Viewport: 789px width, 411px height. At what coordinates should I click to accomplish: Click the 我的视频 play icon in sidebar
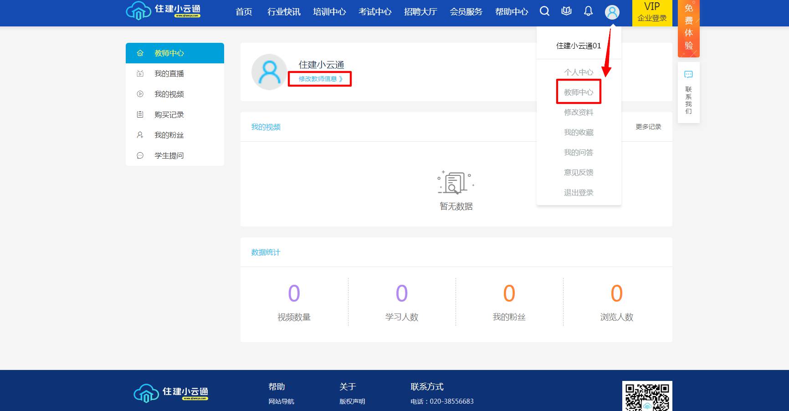click(x=140, y=94)
